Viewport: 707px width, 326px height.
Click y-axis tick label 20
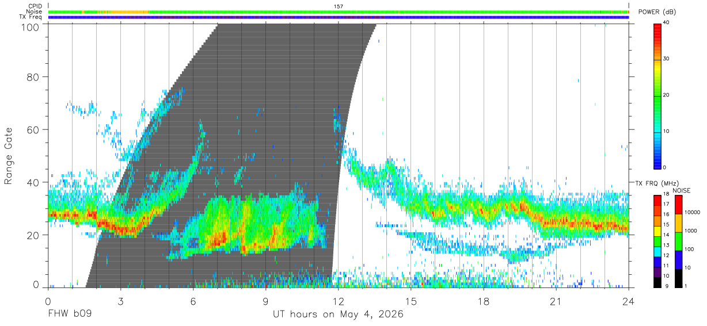pos(33,235)
